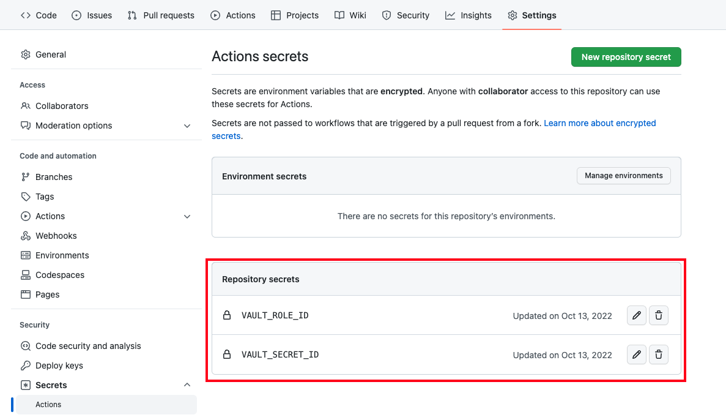Click the General settings gear item
726x420 pixels.
[x=51, y=54]
